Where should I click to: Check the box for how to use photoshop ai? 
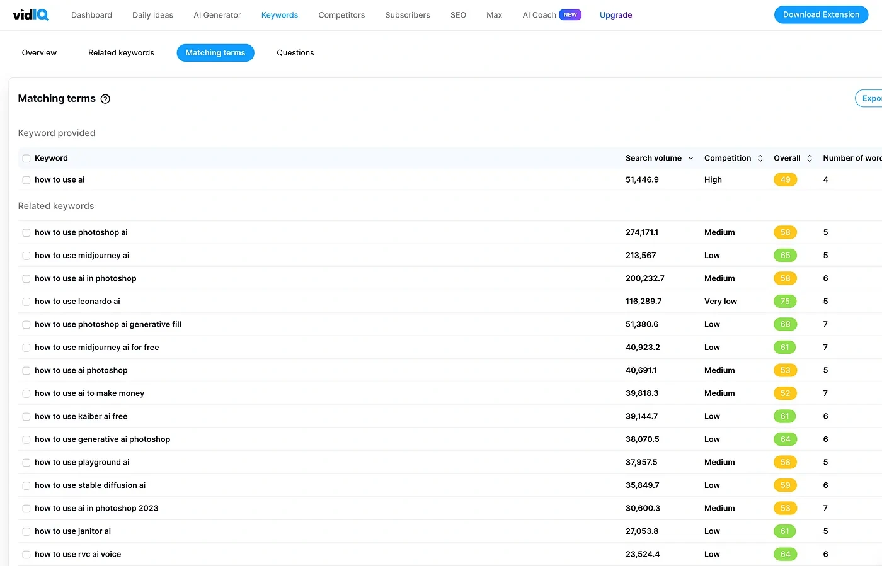26,233
